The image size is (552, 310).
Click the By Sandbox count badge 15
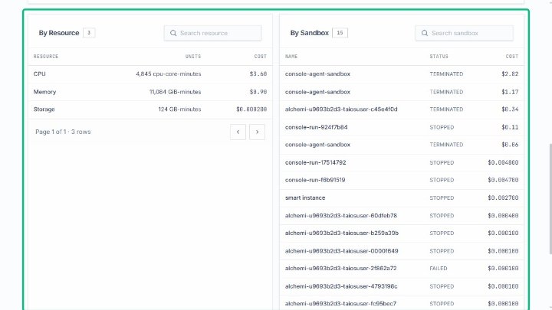(x=340, y=33)
